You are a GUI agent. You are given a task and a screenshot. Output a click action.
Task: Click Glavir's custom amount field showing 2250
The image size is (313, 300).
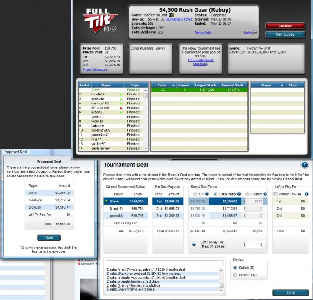(254, 201)
